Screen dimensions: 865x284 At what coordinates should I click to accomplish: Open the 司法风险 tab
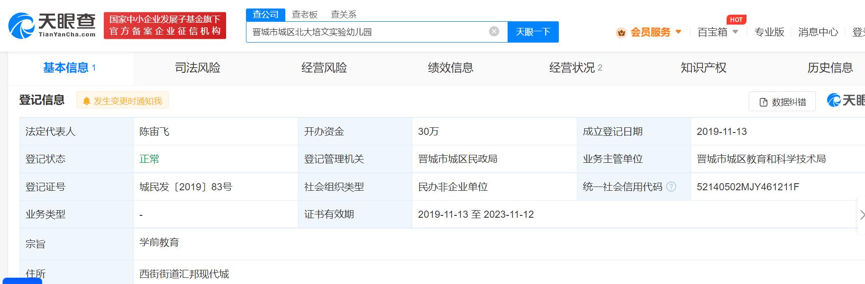[x=198, y=68]
